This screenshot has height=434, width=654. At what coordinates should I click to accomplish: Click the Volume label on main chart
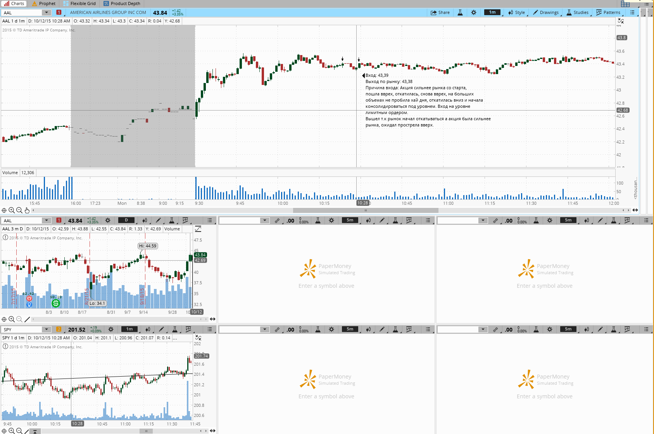(x=10, y=173)
